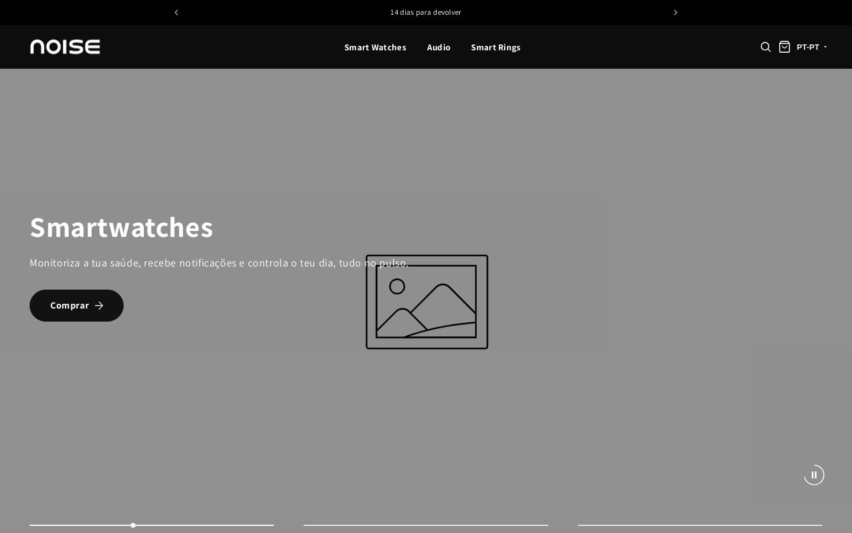The image size is (852, 533).
Task: Click the Noise logo
Action: (x=65, y=47)
